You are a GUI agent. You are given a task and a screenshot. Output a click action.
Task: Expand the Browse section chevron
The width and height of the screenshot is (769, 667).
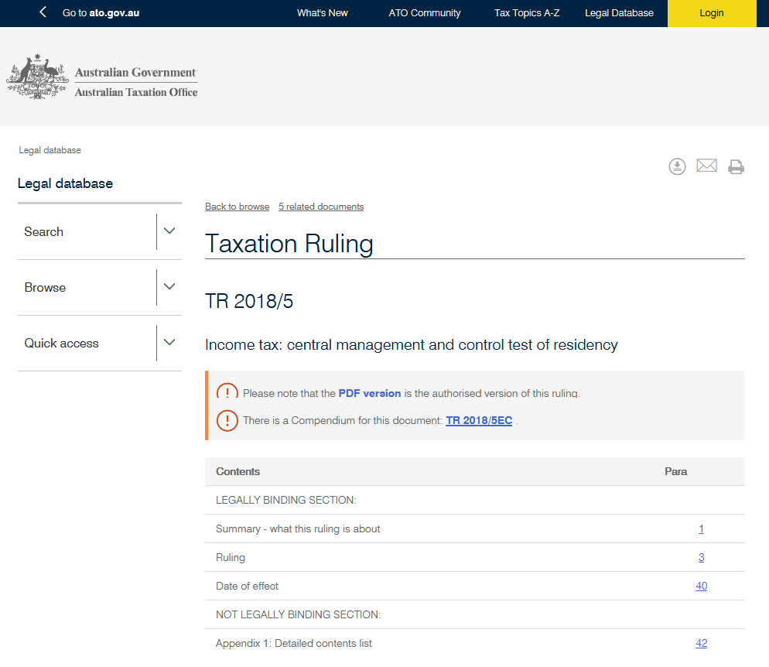169,287
